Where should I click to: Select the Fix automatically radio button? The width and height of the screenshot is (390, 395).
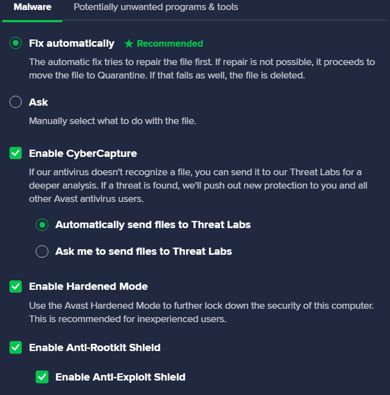(16, 43)
